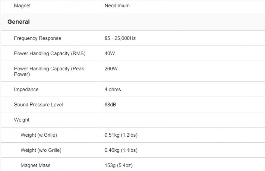Click the 40W RMS value
The height and width of the screenshot is (171, 265).
click(110, 53)
